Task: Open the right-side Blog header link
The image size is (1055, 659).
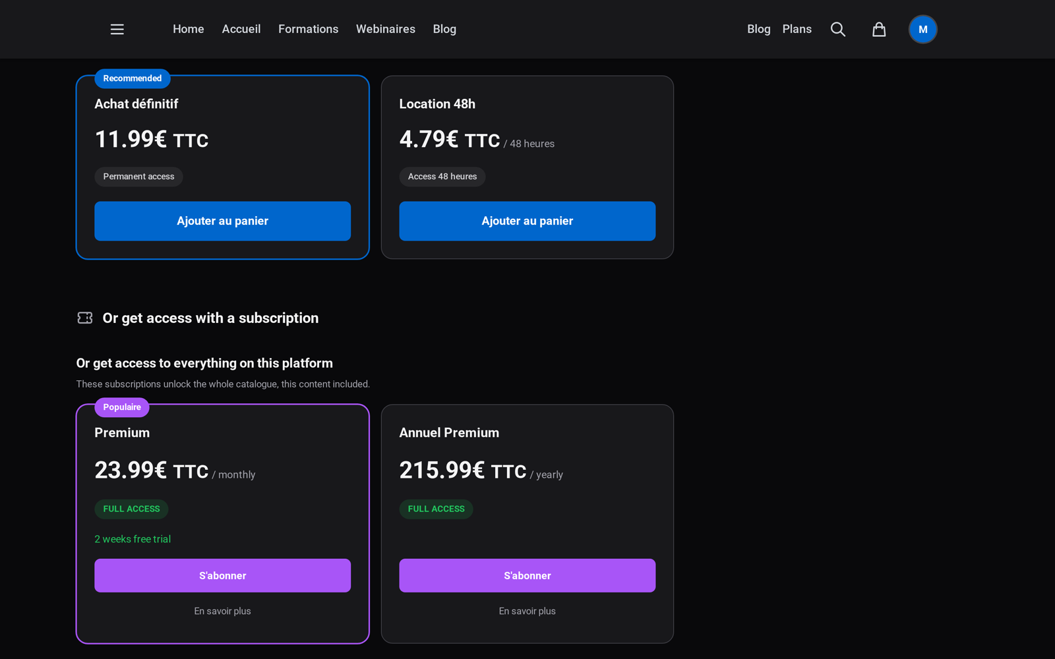Action: (758, 29)
